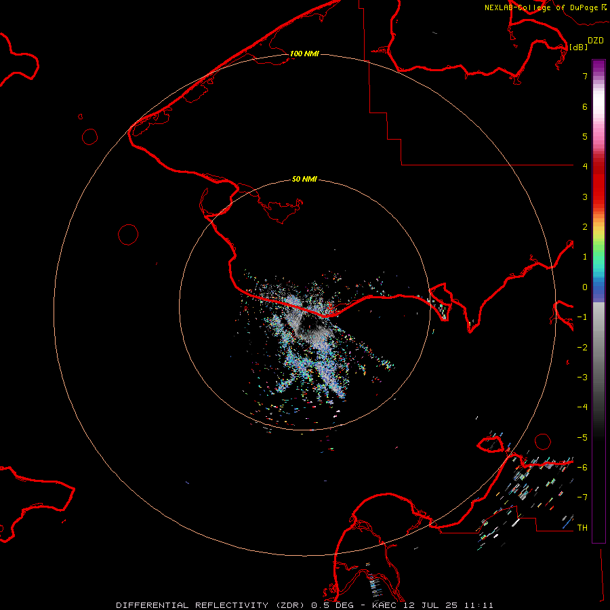Click the "-2" tick label on scale
This screenshot has height=610, width=610.
coord(582,348)
